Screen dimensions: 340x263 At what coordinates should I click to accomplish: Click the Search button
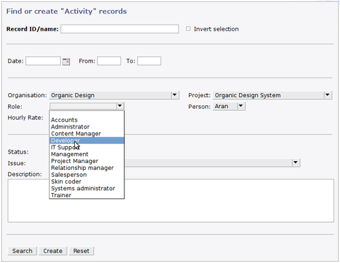[x=22, y=251]
